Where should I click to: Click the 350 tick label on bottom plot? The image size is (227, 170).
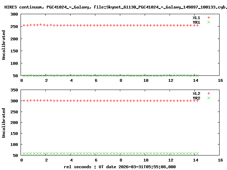pyautogui.click(x=14, y=90)
